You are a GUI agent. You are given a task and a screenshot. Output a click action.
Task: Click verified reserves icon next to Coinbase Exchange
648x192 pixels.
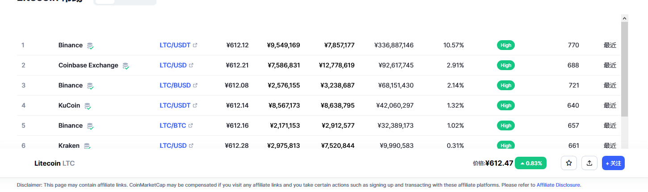pyautogui.click(x=126, y=66)
